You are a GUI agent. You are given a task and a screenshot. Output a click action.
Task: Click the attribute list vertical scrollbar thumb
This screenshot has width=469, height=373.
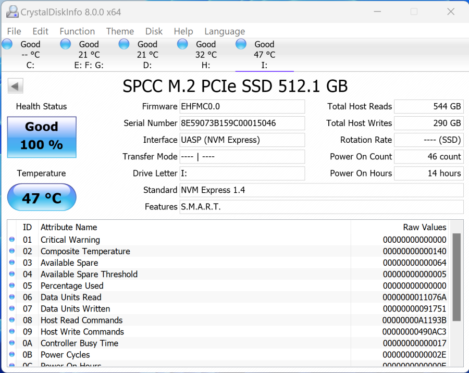tap(456, 277)
